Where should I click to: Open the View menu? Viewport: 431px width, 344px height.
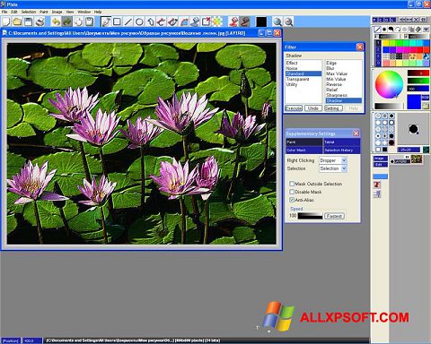coord(70,12)
